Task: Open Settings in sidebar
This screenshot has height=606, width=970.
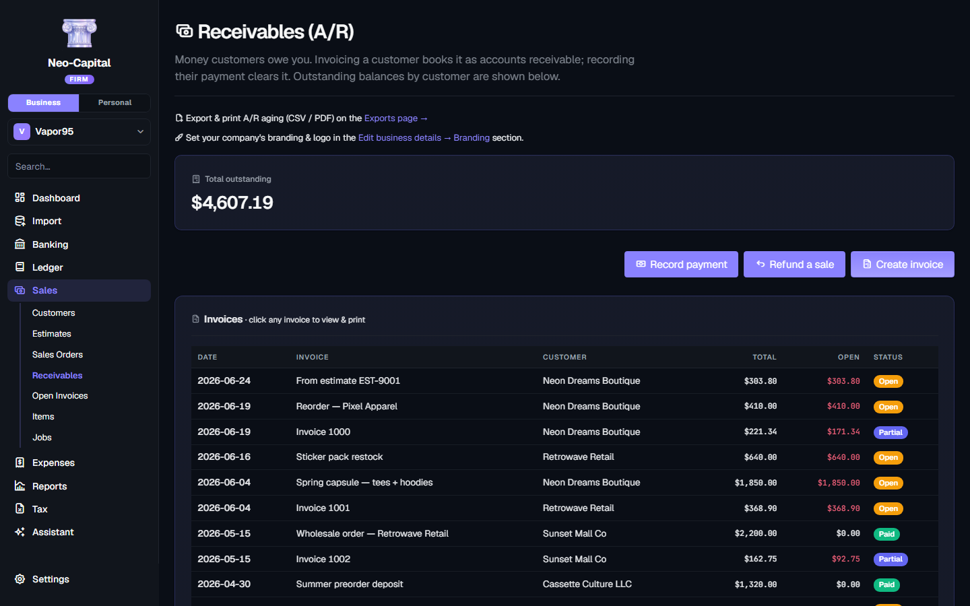Action: click(79, 579)
